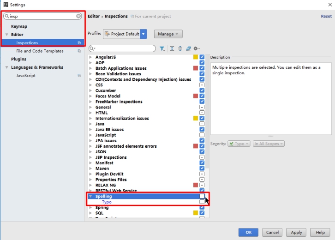Select Plugins in settings tree
Screen dimensions: 335x240
(18, 59)
